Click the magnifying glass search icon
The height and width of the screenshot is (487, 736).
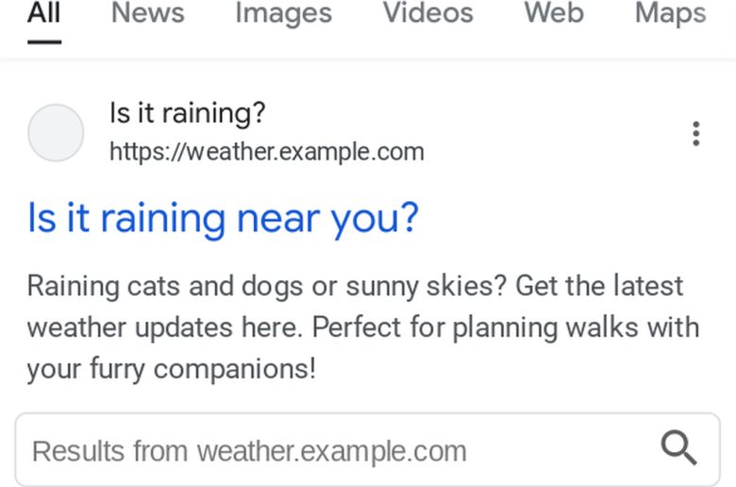tap(678, 447)
